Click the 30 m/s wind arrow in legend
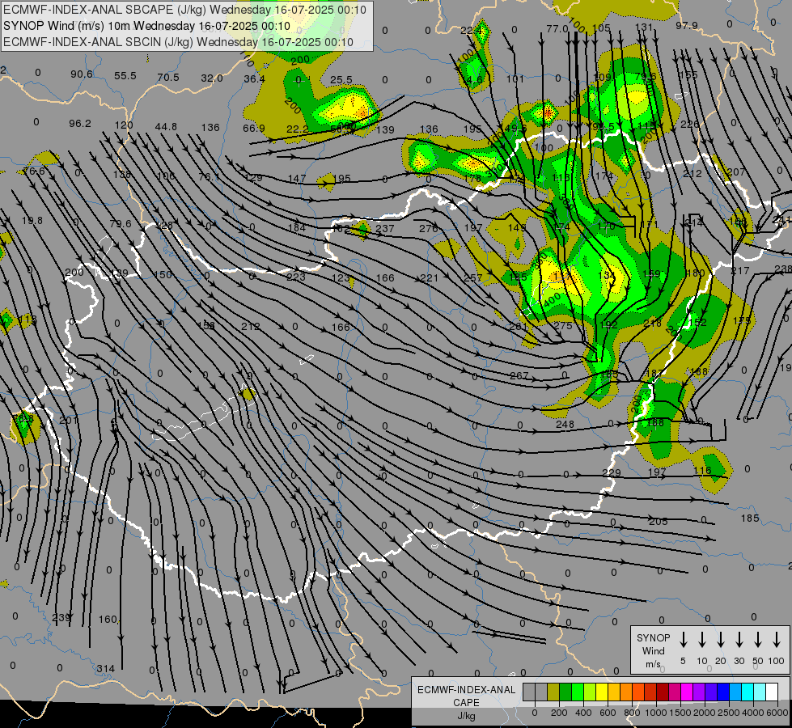 [x=739, y=640]
